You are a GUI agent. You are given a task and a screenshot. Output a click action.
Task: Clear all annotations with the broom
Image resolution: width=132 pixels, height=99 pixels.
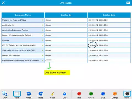(x=53, y=95)
